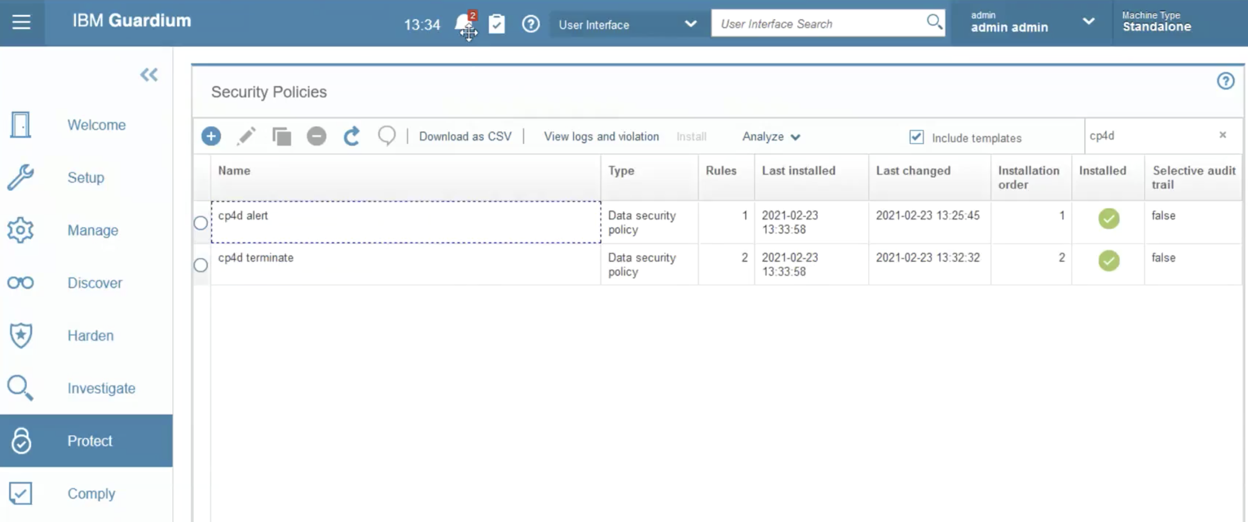Go to the Investigate section
This screenshot has width=1248, height=522.
(x=101, y=388)
